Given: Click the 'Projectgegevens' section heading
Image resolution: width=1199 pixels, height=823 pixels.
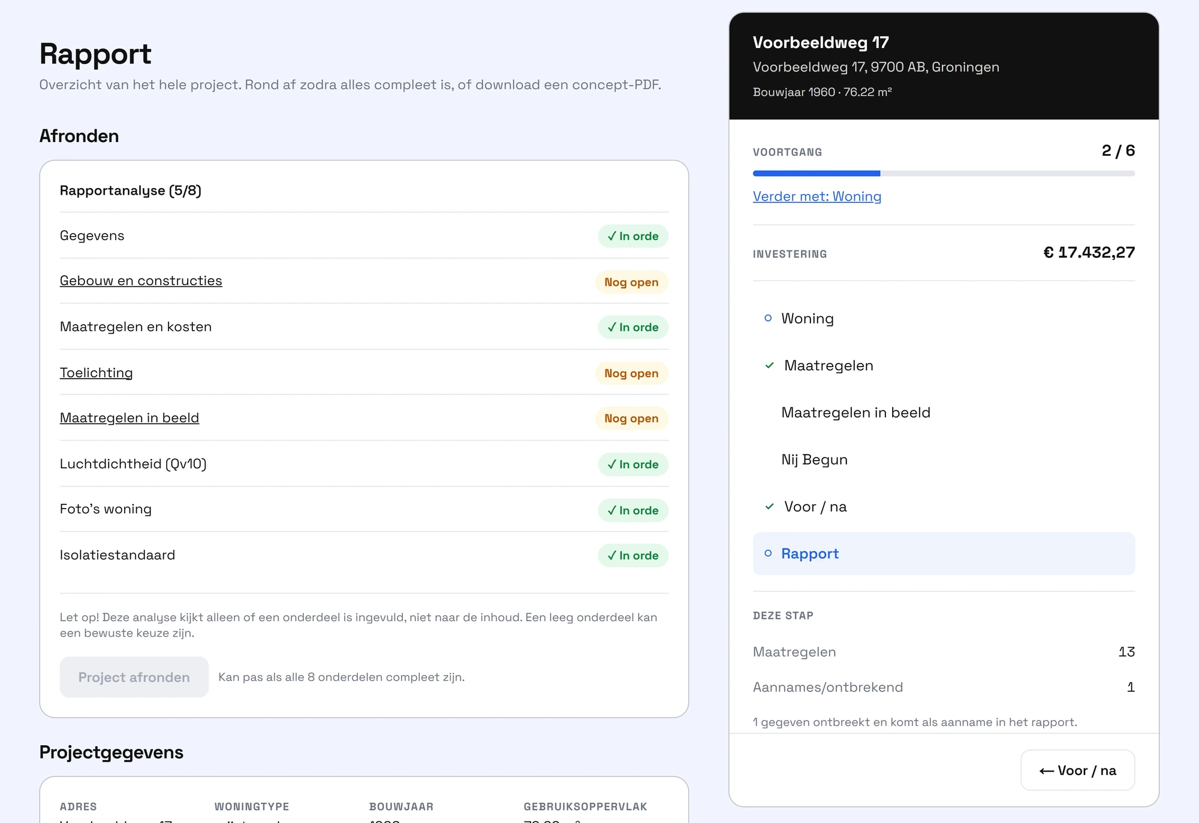Looking at the screenshot, I should coord(111,752).
